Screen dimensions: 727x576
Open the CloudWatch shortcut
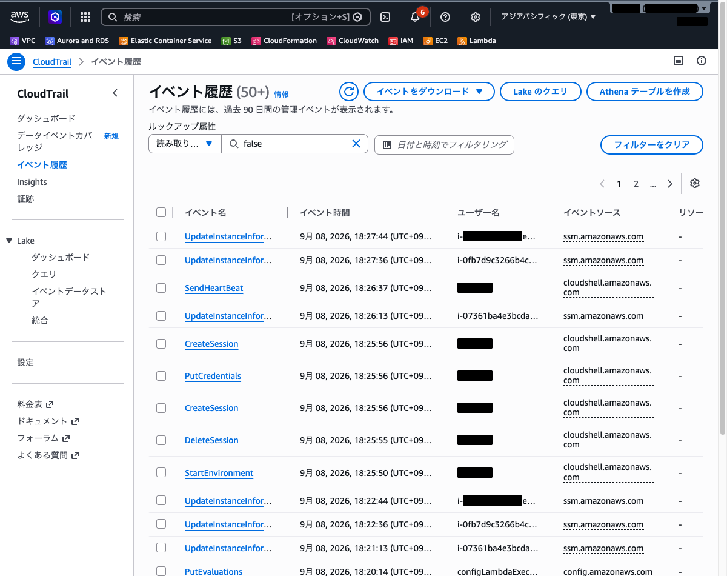pyautogui.click(x=353, y=41)
